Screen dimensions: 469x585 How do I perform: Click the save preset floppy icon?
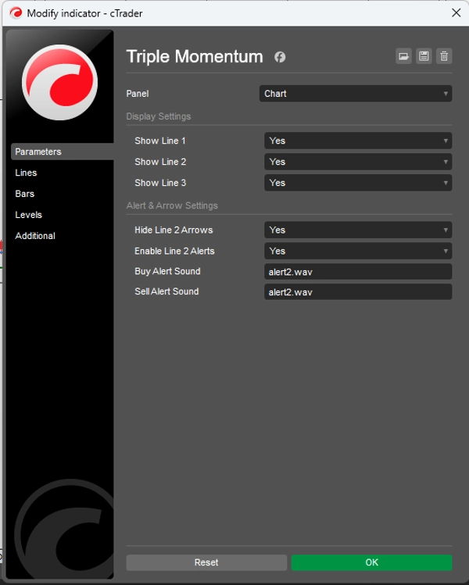click(x=424, y=56)
